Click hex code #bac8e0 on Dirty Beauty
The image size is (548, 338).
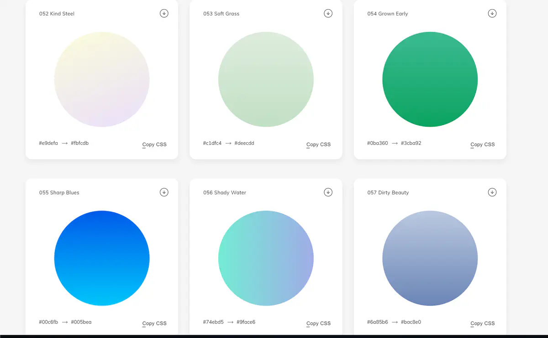pyautogui.click(x=411, y=322)
